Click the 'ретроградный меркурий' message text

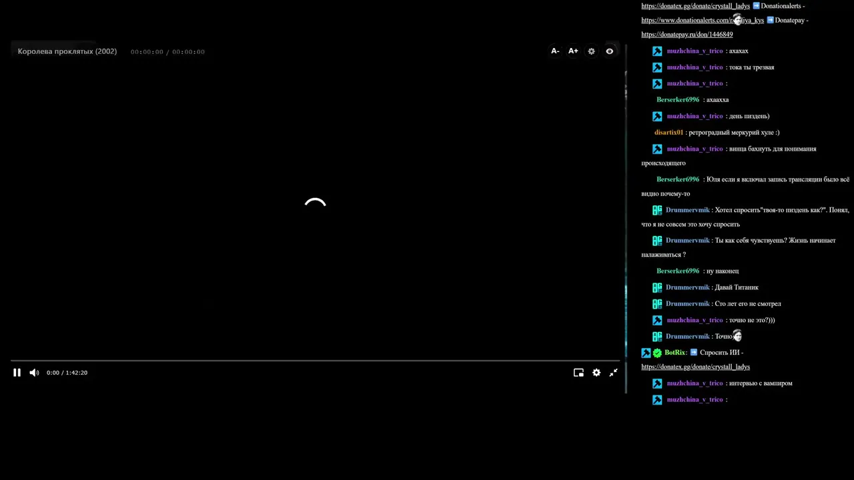(734, 132)
